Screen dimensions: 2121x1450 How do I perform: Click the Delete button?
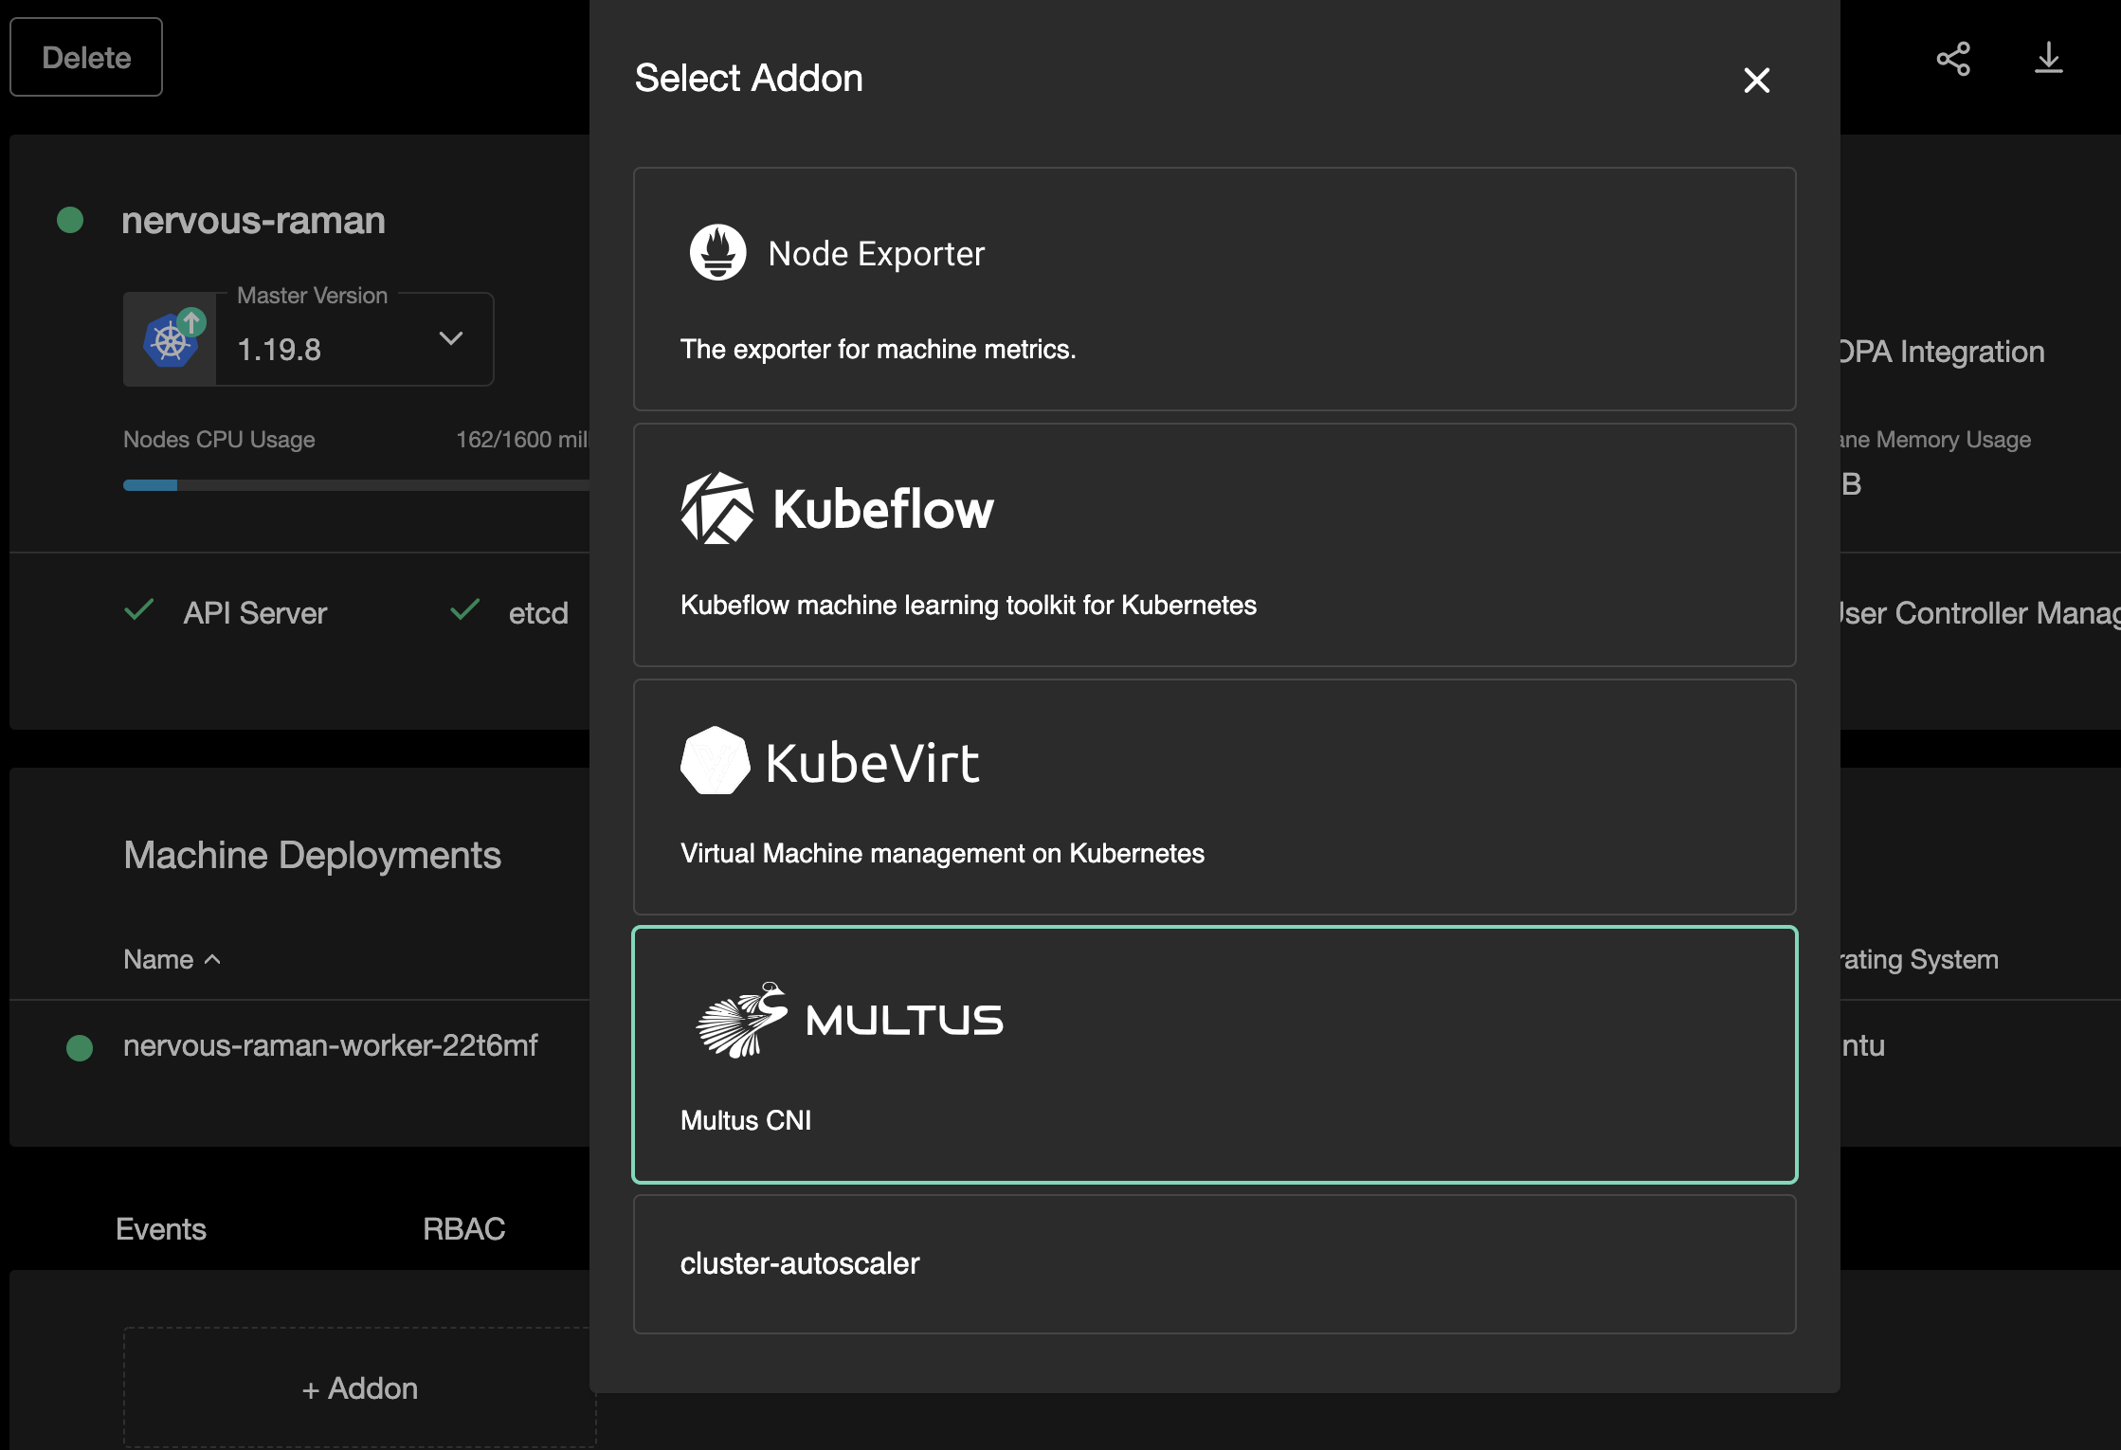point(85,56)
